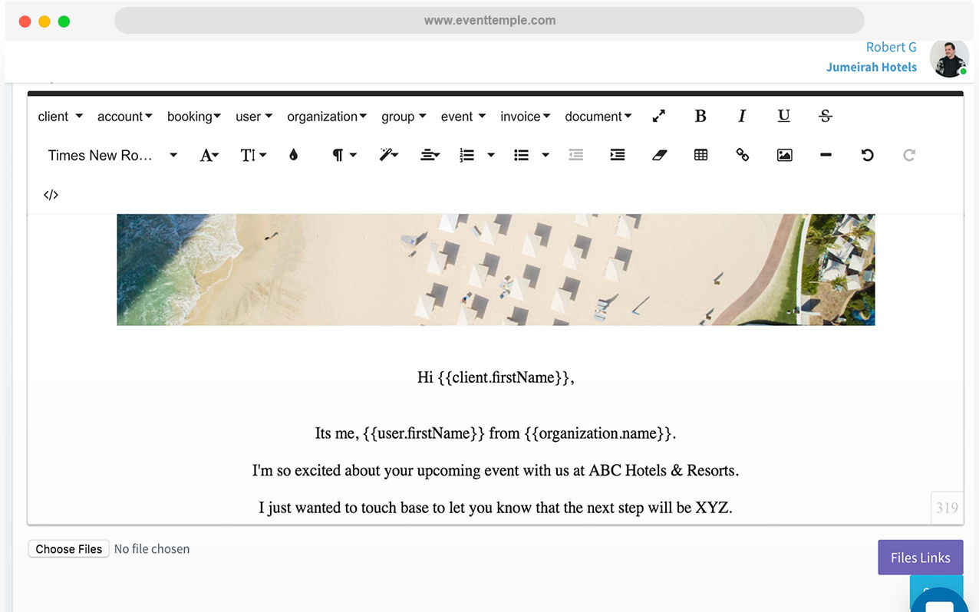Viewport: 979px width, 612px height.
Task: Expand unordered list style arrow
Action: (546, 155)
